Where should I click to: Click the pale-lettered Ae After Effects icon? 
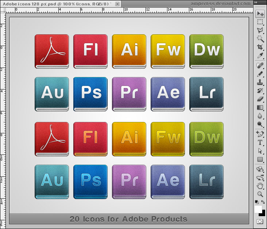[x=168, y=182]
